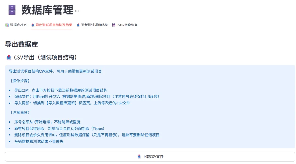Click the outbox icon on 导出测试项目结构及结果 tab
Image resolution: width=296 pixels, height=164 pixels.
click(33, 25)
